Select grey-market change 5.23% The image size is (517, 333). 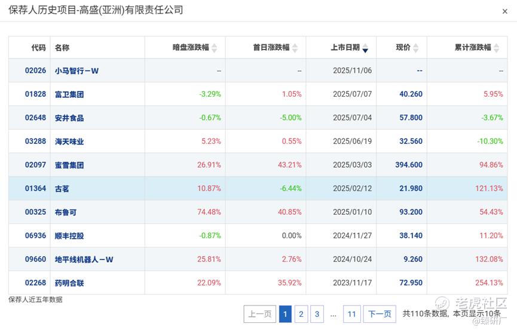(211, 141)
